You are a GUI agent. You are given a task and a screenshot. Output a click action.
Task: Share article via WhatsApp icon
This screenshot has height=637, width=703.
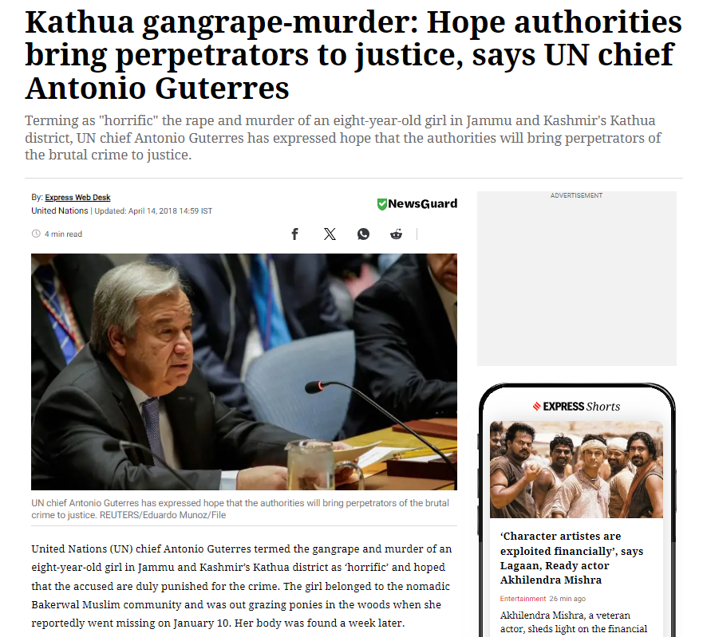[x=363, y=234]
